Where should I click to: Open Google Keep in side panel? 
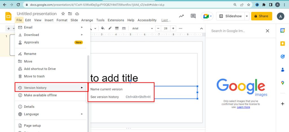(x=283, y=43)
